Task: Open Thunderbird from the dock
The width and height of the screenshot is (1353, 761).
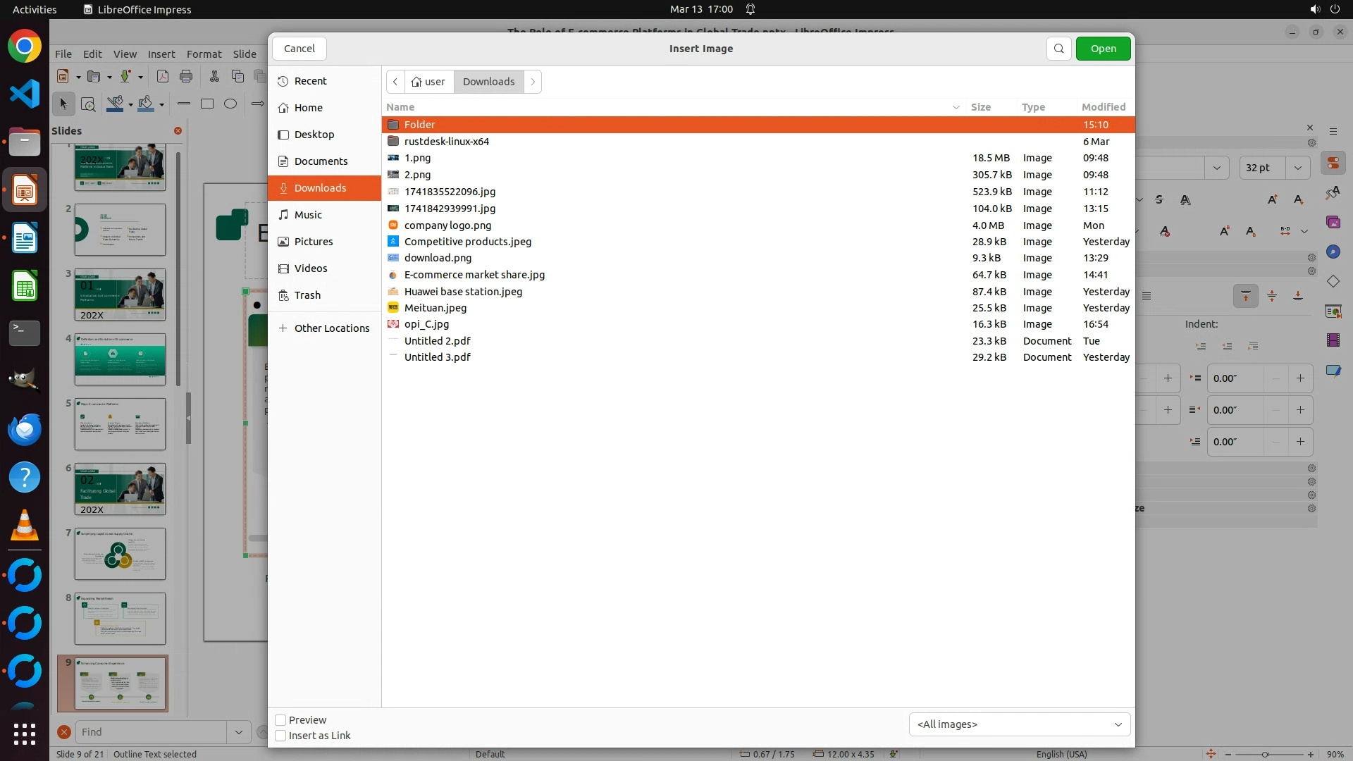Action: pyautogui.click(x=25, y=429)
